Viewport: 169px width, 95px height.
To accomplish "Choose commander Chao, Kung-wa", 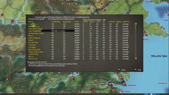I will click(34, 38).
